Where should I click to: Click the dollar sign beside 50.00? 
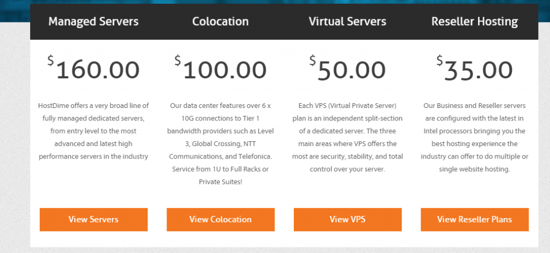[x=312, y=61]
